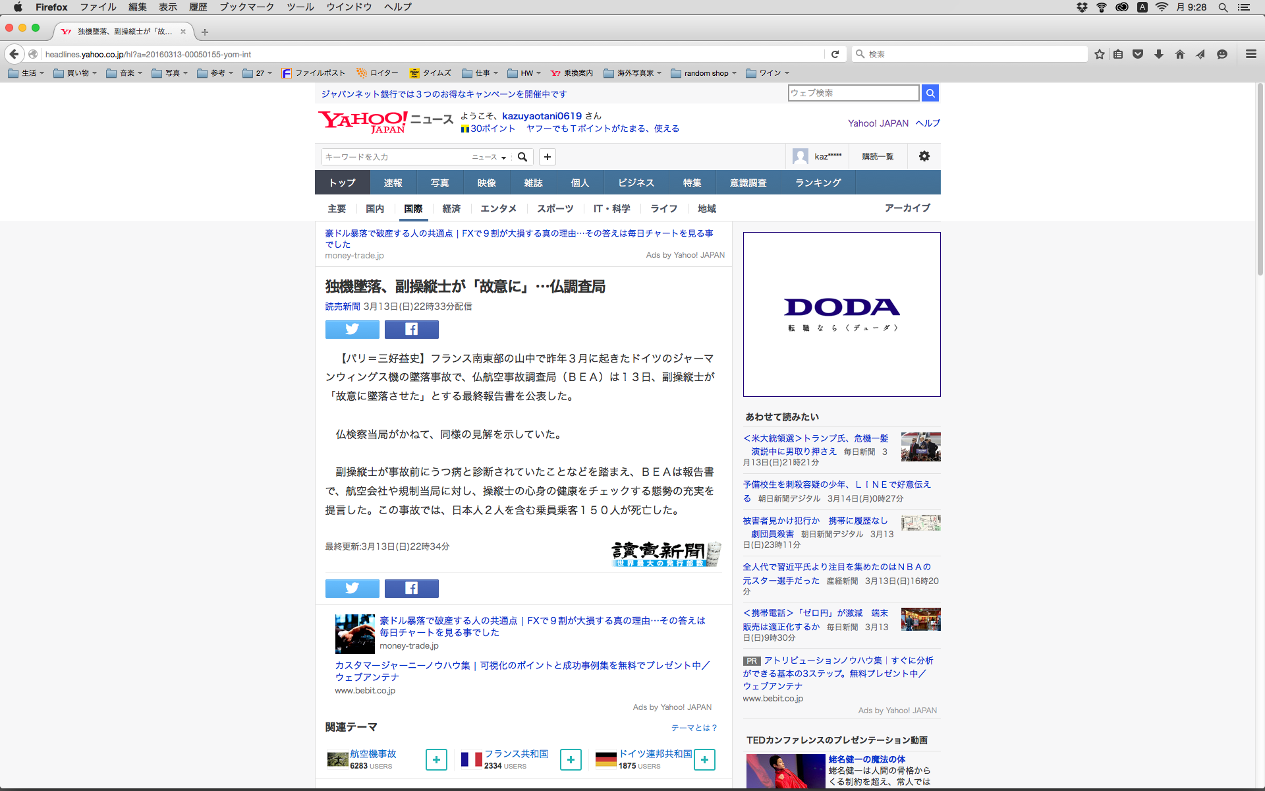Follow the ドイツ連邦共和国 theme plus button
The width and height of the screenshot is (1265, 791).
click(704, 759)
